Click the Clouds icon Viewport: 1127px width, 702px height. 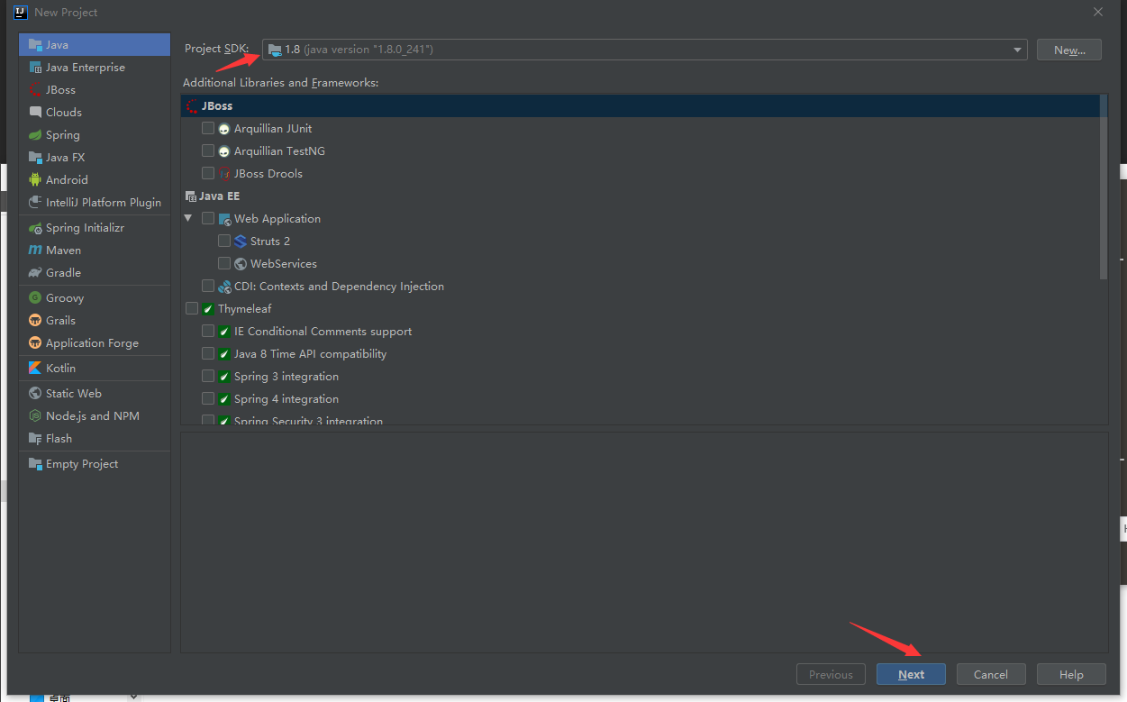coord(35,112)
